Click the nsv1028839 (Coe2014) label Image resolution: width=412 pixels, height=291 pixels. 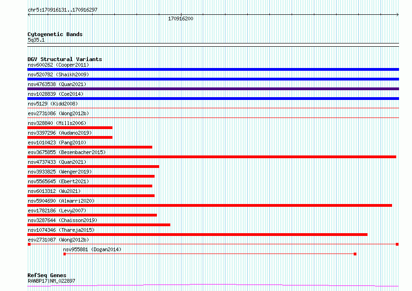56,94
